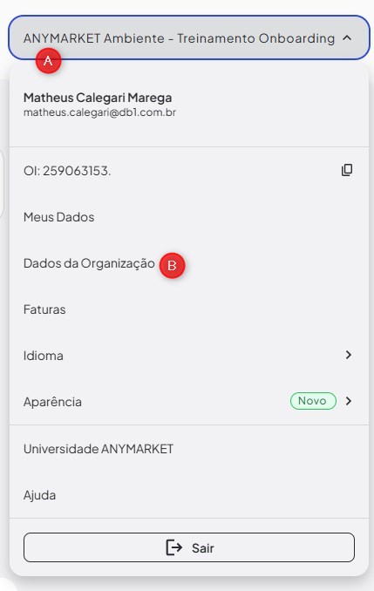Open ANYMARKET Ambiente organization dropdown

pyautogui.click(x=189, y=37)
